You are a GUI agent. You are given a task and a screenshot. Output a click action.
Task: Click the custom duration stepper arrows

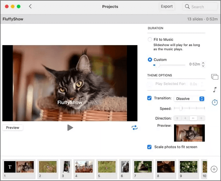(x=203, y=64)
